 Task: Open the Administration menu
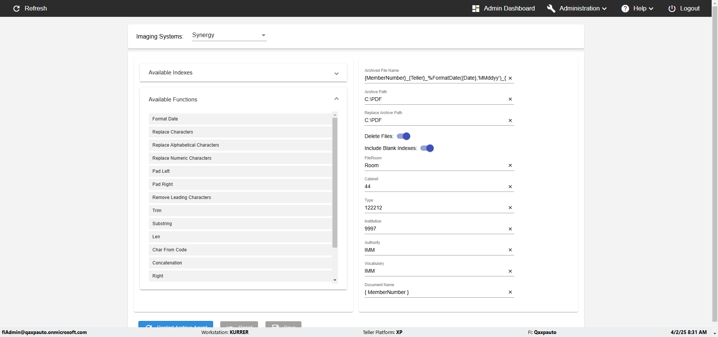[x=583, y=9]
